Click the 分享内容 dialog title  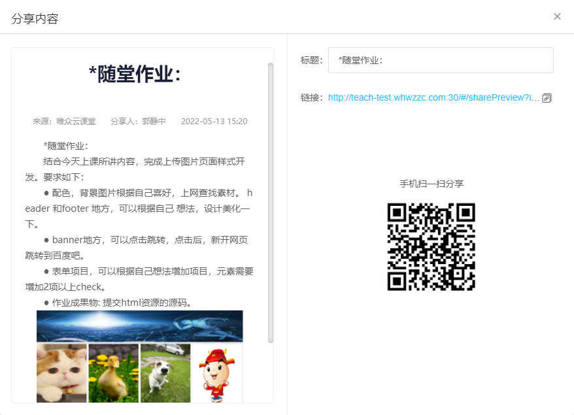pos(35,18)
